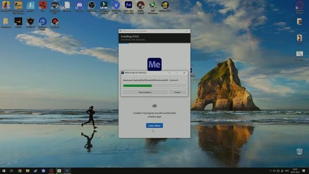The width and height of the screenshot is (309, 174).
Task: Open Steam from the taskbar
Action: click(35, 171)
